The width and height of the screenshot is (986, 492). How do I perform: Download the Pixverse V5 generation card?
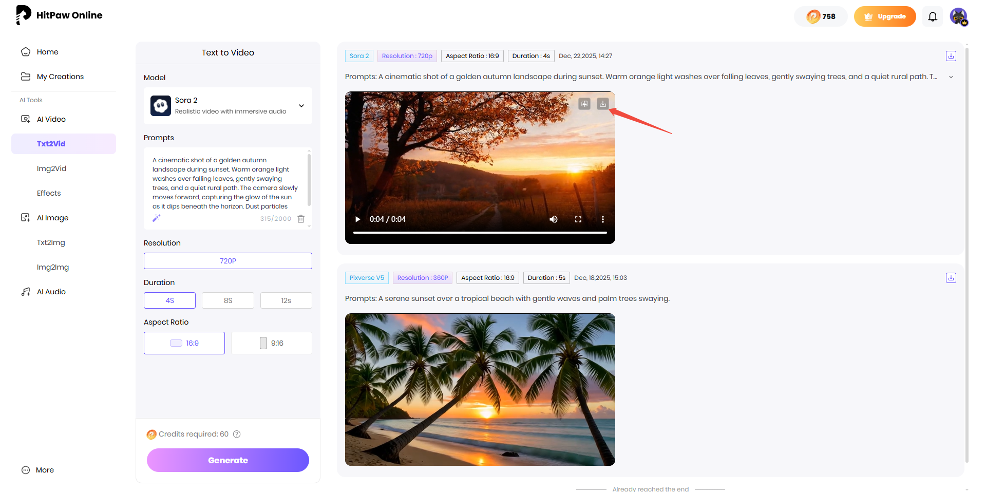coord(951,278)
